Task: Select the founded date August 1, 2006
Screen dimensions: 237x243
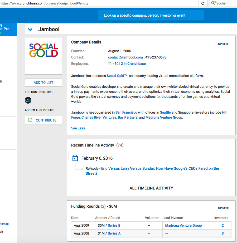Action: point(119,51)
